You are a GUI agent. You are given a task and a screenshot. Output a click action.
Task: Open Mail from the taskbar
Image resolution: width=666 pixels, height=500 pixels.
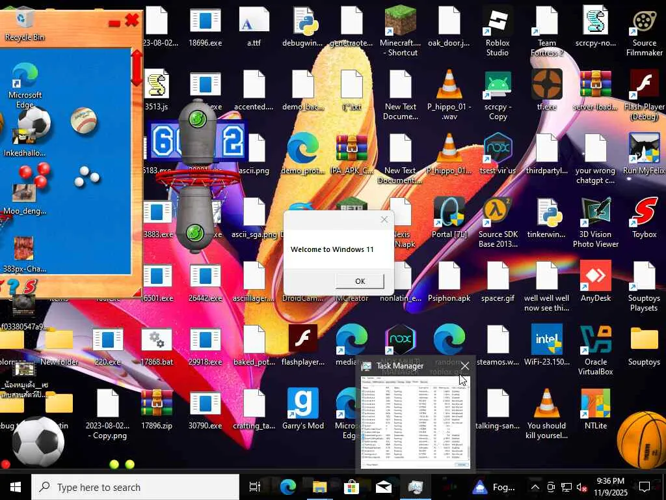point(383,487)
